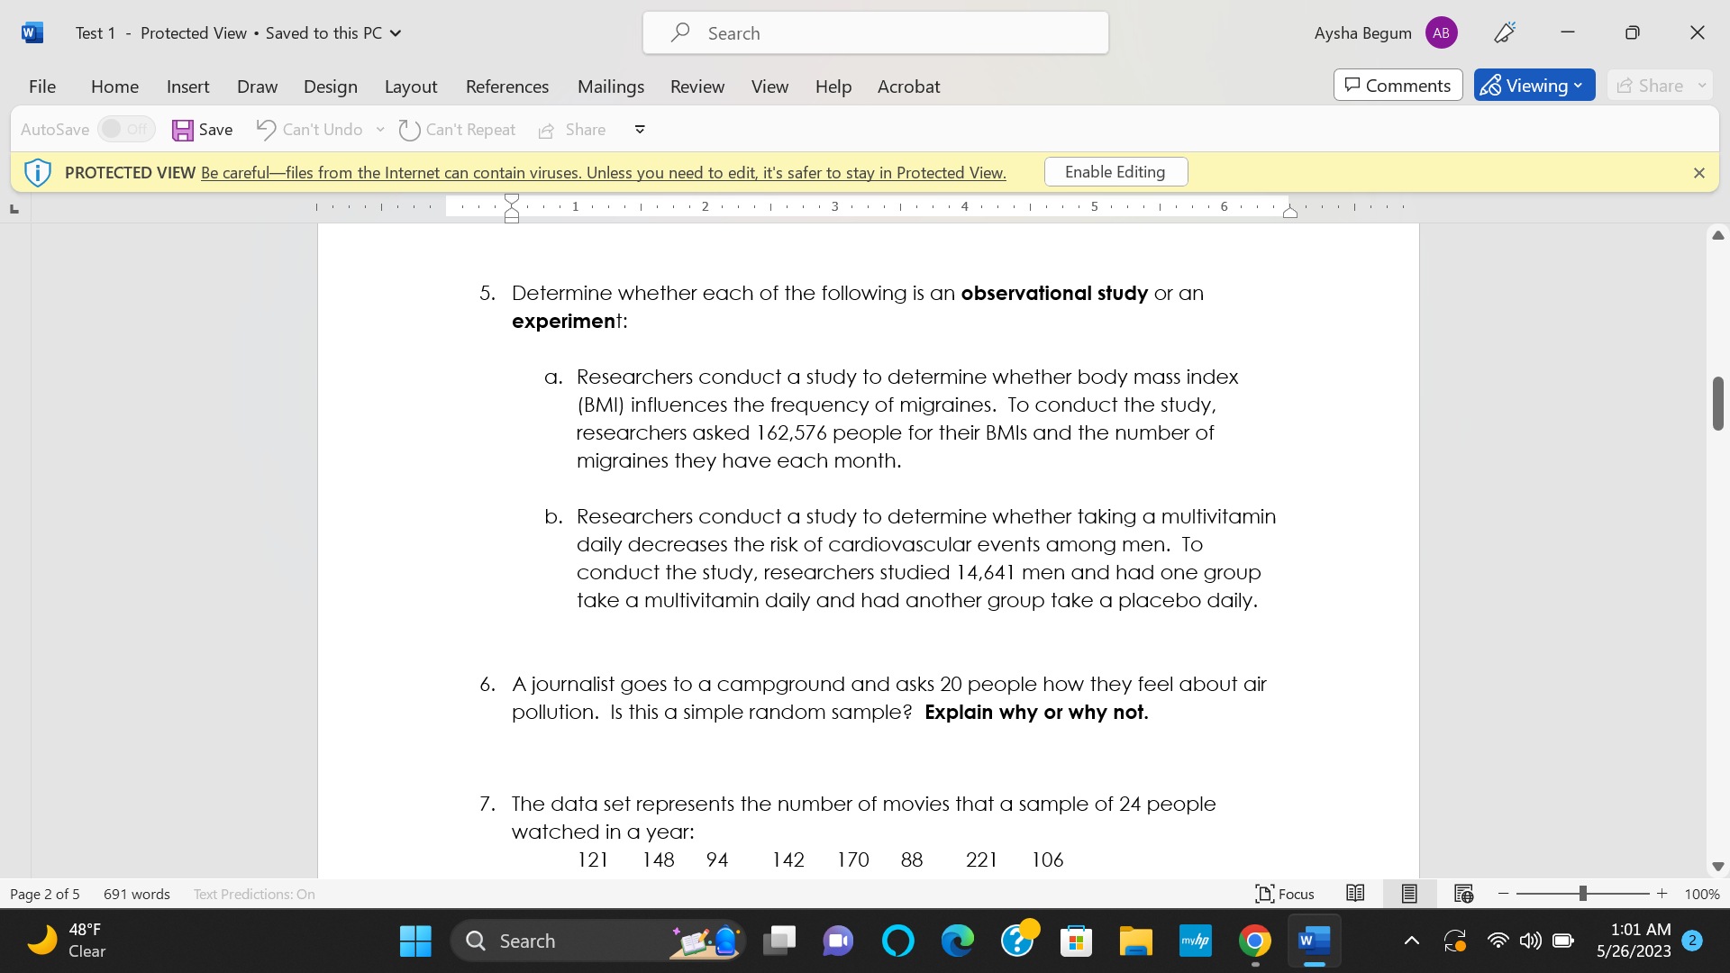Click the Save icon in Quick Access Toolbar

184,130
